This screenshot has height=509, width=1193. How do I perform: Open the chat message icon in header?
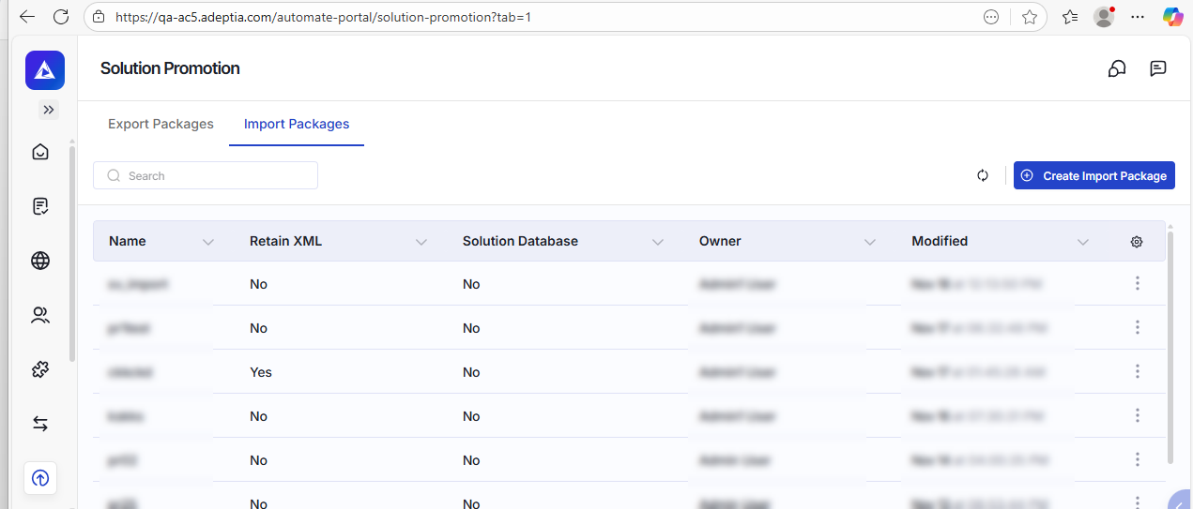(x=1158, y=68)
